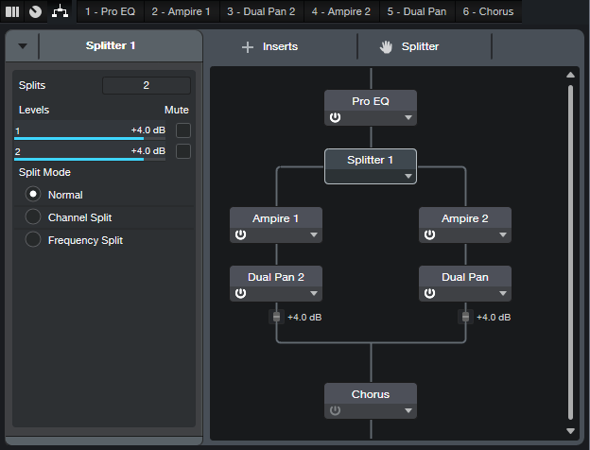Viewport: 590px width, 450px height.
Task: Select the routing view tree icon
Action: point(61,11)
